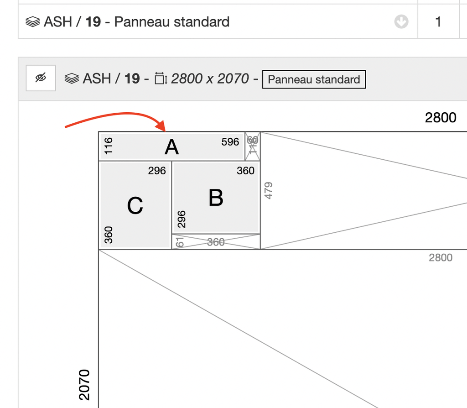Viewport: 467px width, 408px height.
Task: Select part B in the cutting diagram
Action: pos(216,198)
